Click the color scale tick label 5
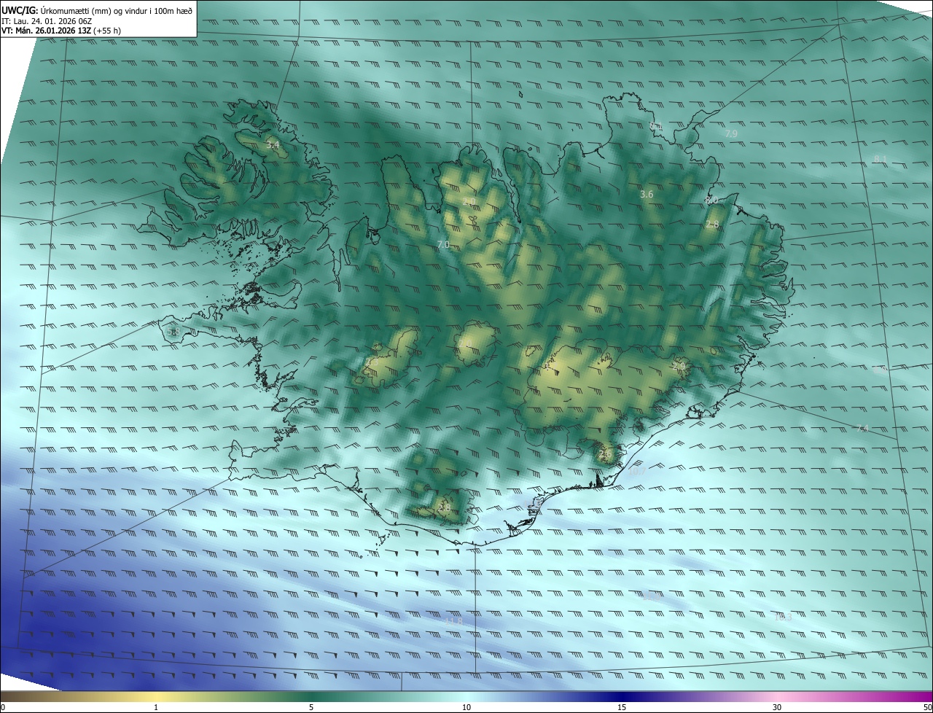 click(x=311, y=707)
